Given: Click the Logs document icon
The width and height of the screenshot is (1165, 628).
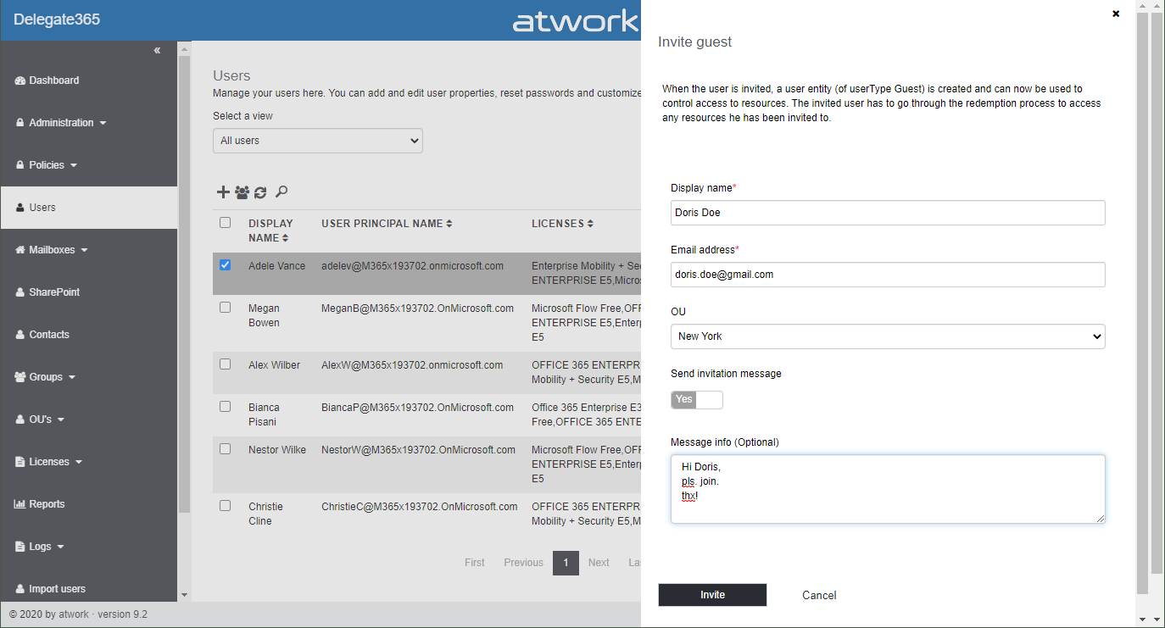Looking at the screenshot, I should click(20, 547).
